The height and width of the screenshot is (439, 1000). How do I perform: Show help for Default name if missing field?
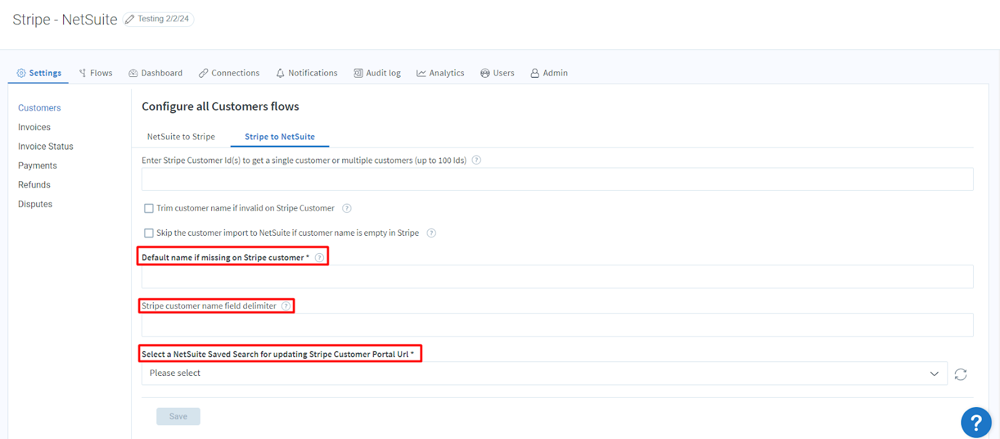coord(319,258)
